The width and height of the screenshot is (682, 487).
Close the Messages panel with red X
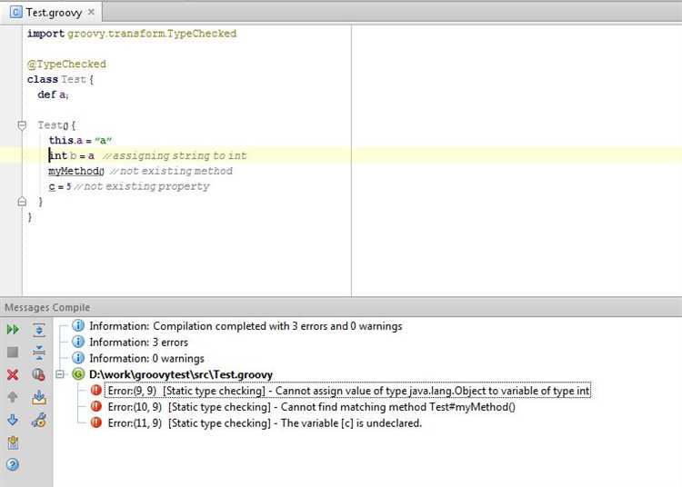click(x=13, y=374)
